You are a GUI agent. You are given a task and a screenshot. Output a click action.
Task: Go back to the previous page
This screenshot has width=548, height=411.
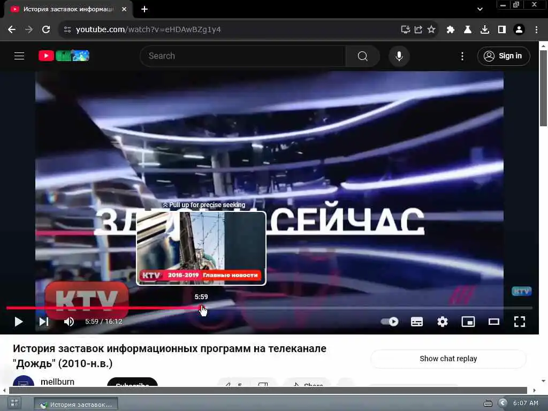[12, 29]
